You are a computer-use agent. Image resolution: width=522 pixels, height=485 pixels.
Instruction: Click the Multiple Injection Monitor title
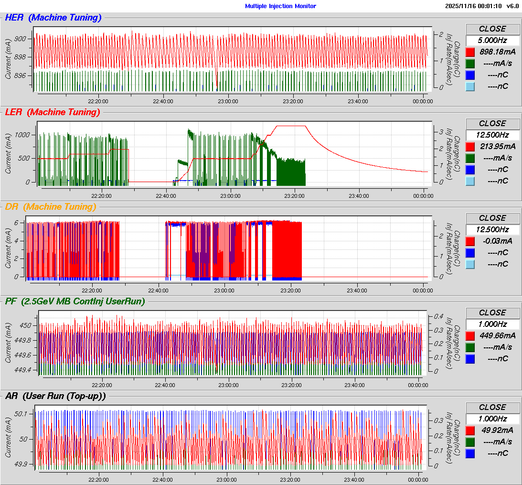pos(280,6)
